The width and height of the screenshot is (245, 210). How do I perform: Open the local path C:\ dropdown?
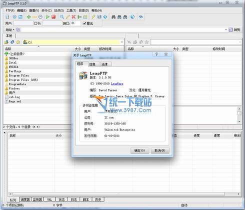click(x=122, y=42)
